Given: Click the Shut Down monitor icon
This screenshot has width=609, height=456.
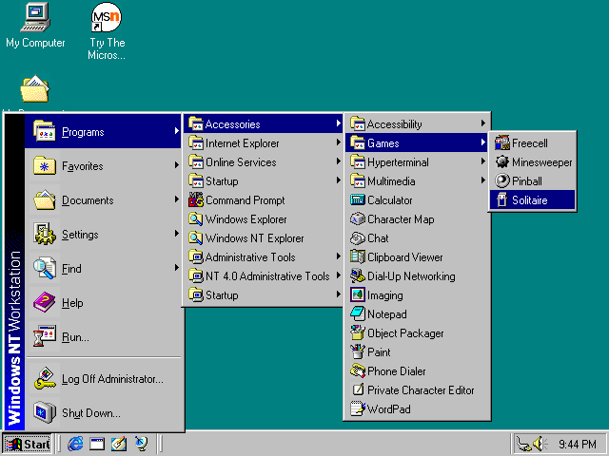Looking at the screenshot, I should point(45,412).
